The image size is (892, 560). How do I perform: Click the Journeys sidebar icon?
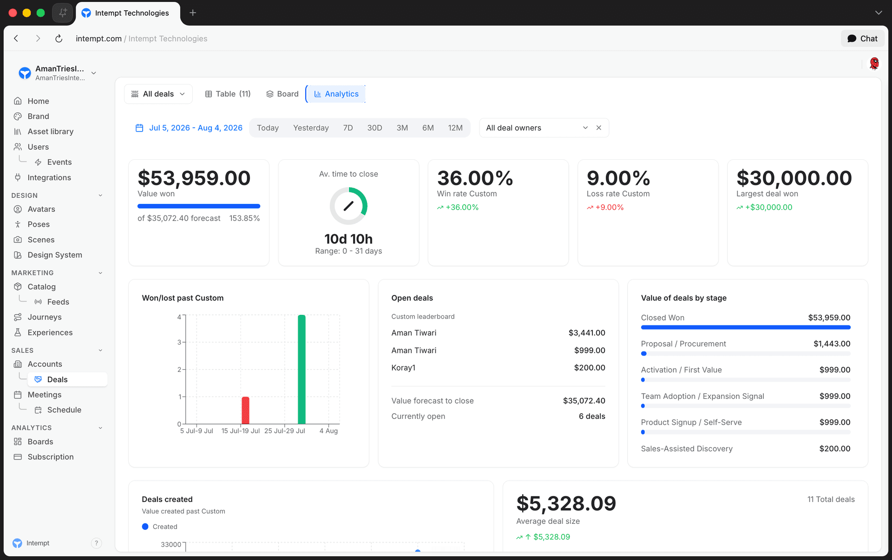18,317
